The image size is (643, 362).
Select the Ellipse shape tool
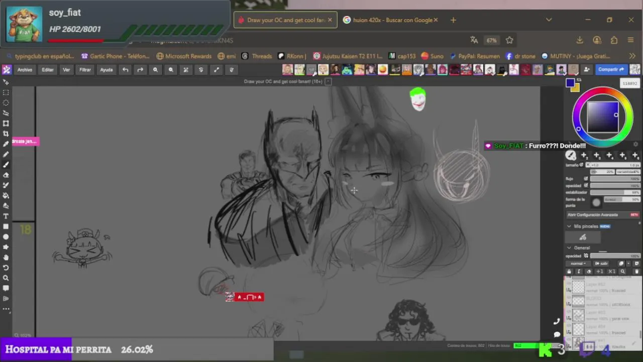coord(6,237)
